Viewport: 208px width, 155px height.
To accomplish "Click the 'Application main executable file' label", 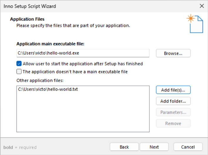I will [50, 44].
